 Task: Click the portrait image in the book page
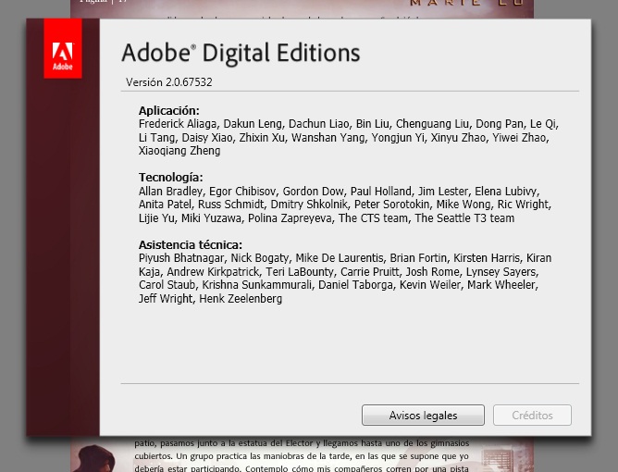(94, 458)
